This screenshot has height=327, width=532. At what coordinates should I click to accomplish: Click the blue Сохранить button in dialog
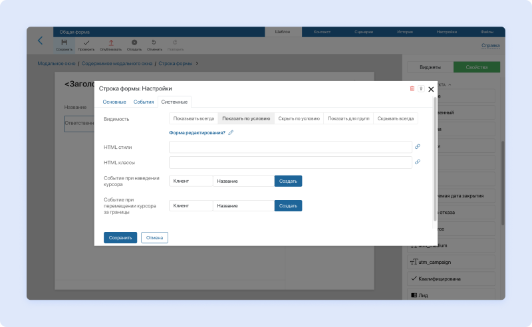tap(120, 237)
